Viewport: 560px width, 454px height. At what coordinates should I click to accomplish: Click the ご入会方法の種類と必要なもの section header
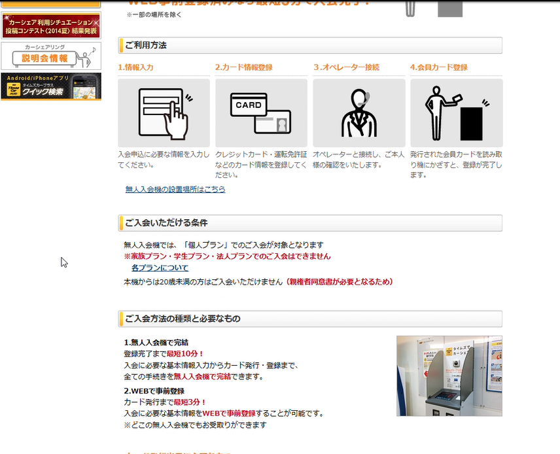click(310, 319)
